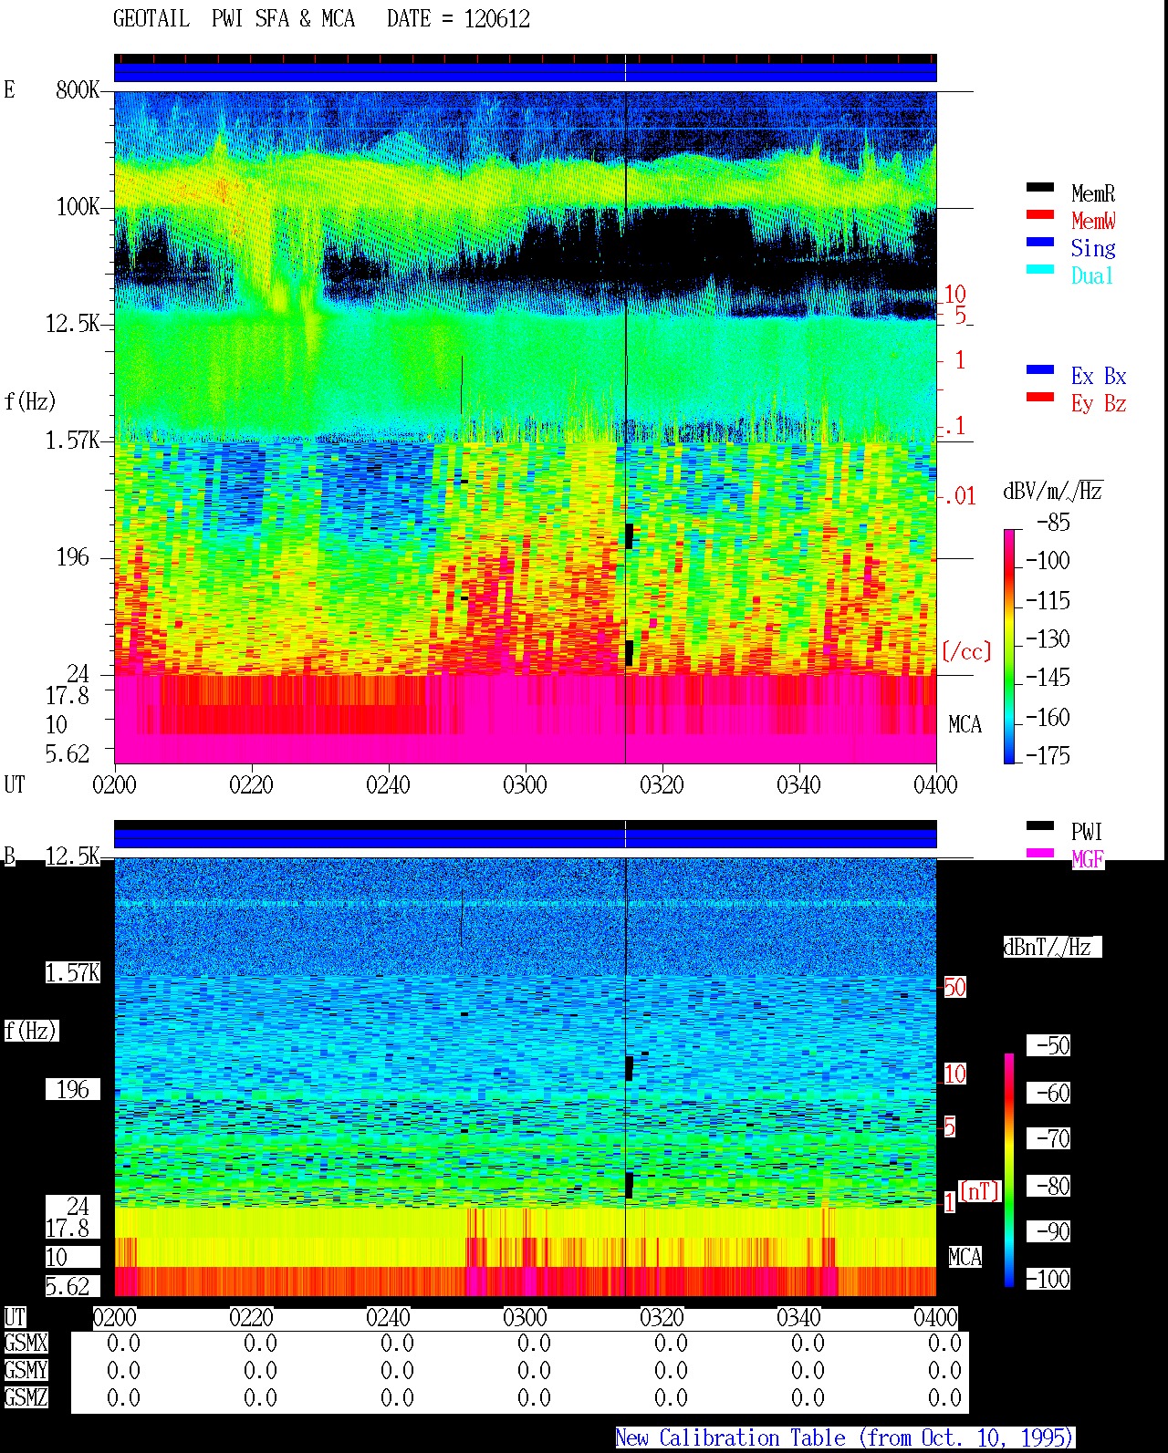Click the black MemR legend swatch
Viewport: 1168px width, 1453px height.
pos(1040,188)
